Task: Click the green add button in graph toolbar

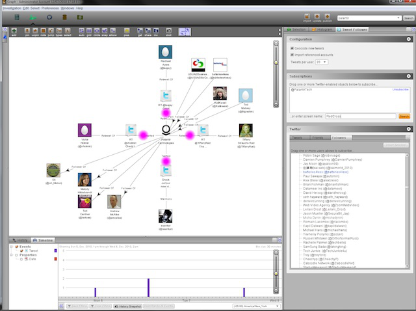Action: pyautogui.click(x=14, y=31)
